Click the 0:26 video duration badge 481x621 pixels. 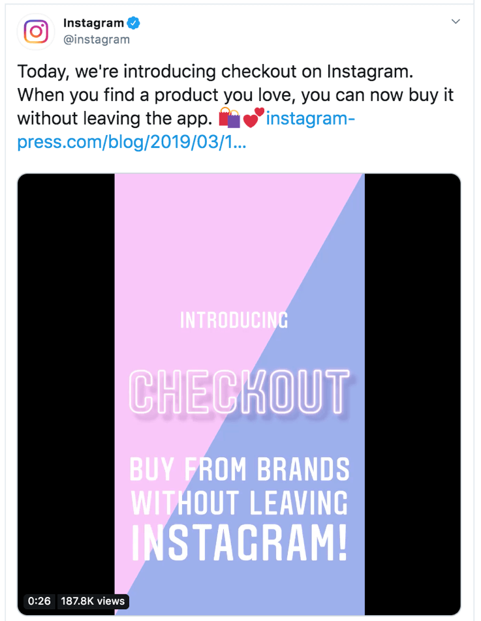coord(39,600)
